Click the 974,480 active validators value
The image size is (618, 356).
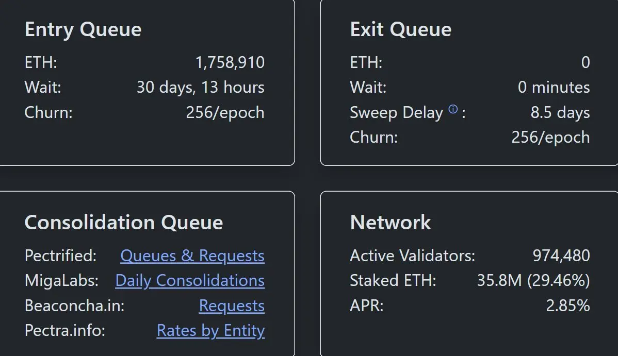pos(561,256)
